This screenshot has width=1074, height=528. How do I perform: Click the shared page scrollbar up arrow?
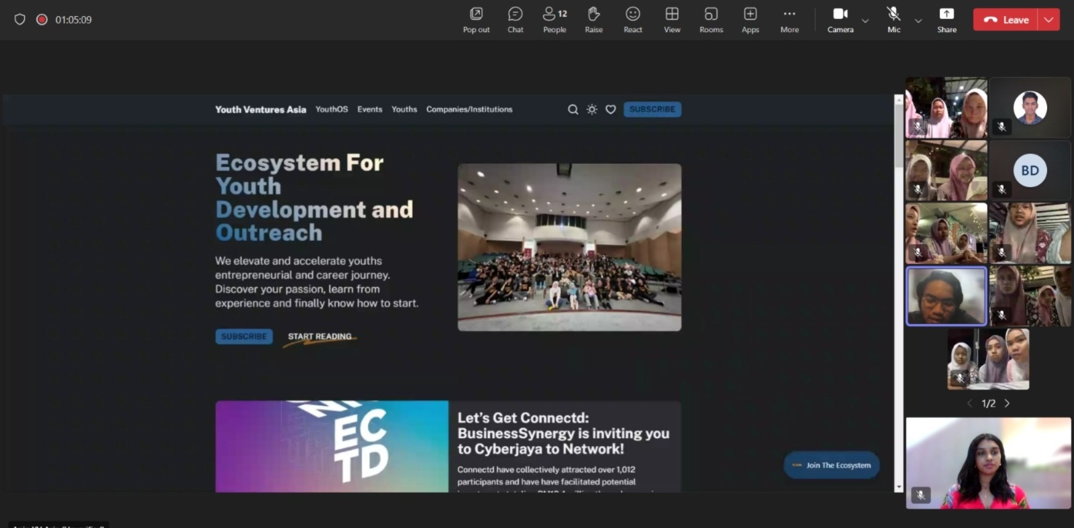click(899, 99)
